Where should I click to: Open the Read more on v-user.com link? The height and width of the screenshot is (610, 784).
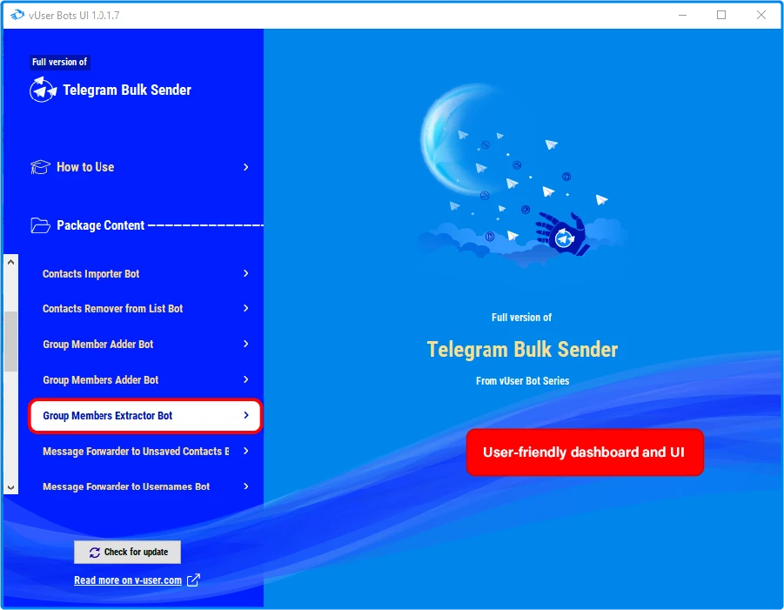coord(128,580)
